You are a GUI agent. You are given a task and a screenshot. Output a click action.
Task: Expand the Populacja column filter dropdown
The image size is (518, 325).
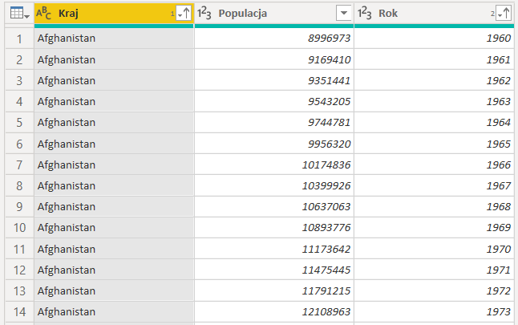click(343, 14)
